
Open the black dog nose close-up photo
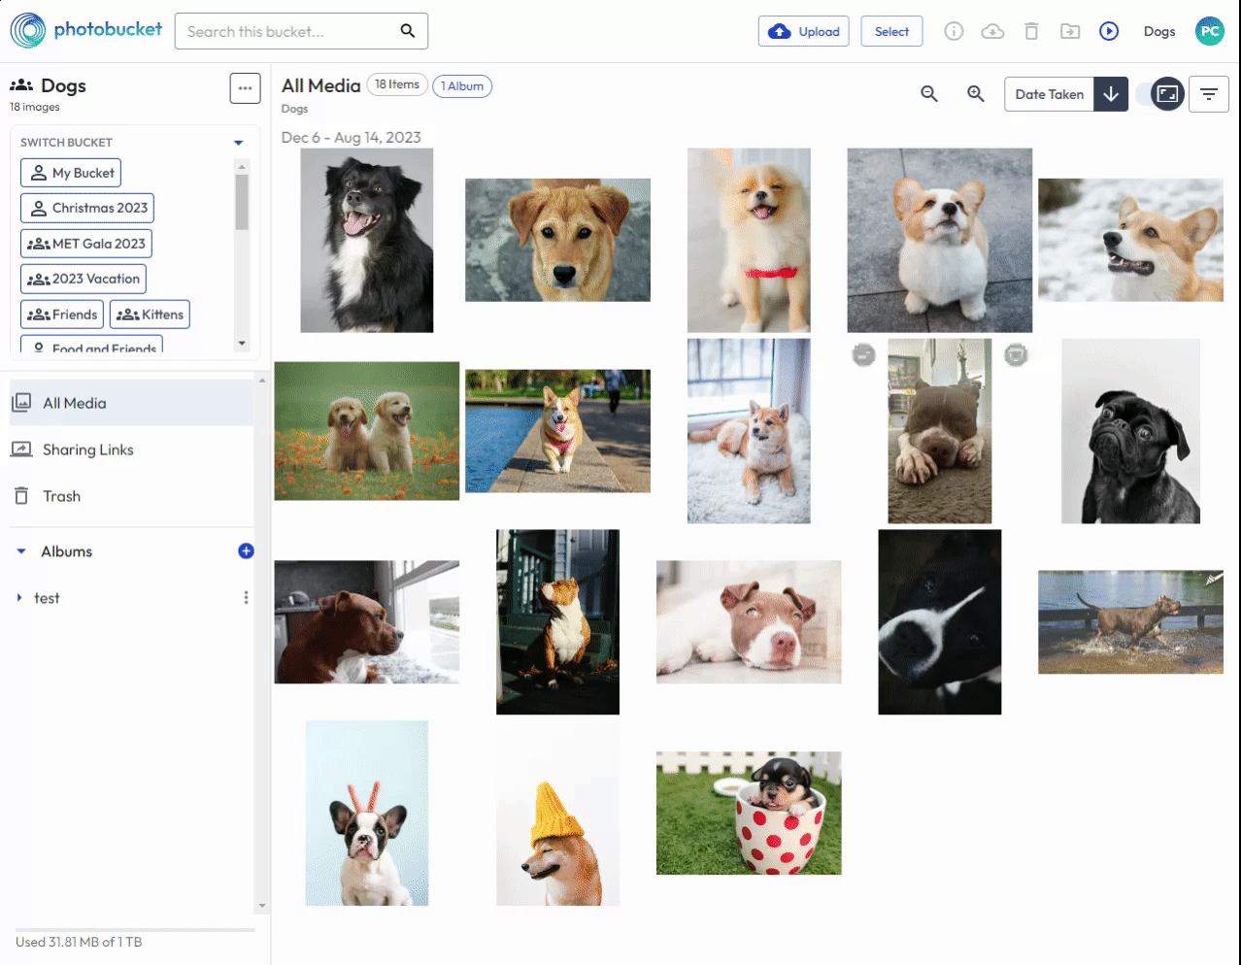(940, 622)
